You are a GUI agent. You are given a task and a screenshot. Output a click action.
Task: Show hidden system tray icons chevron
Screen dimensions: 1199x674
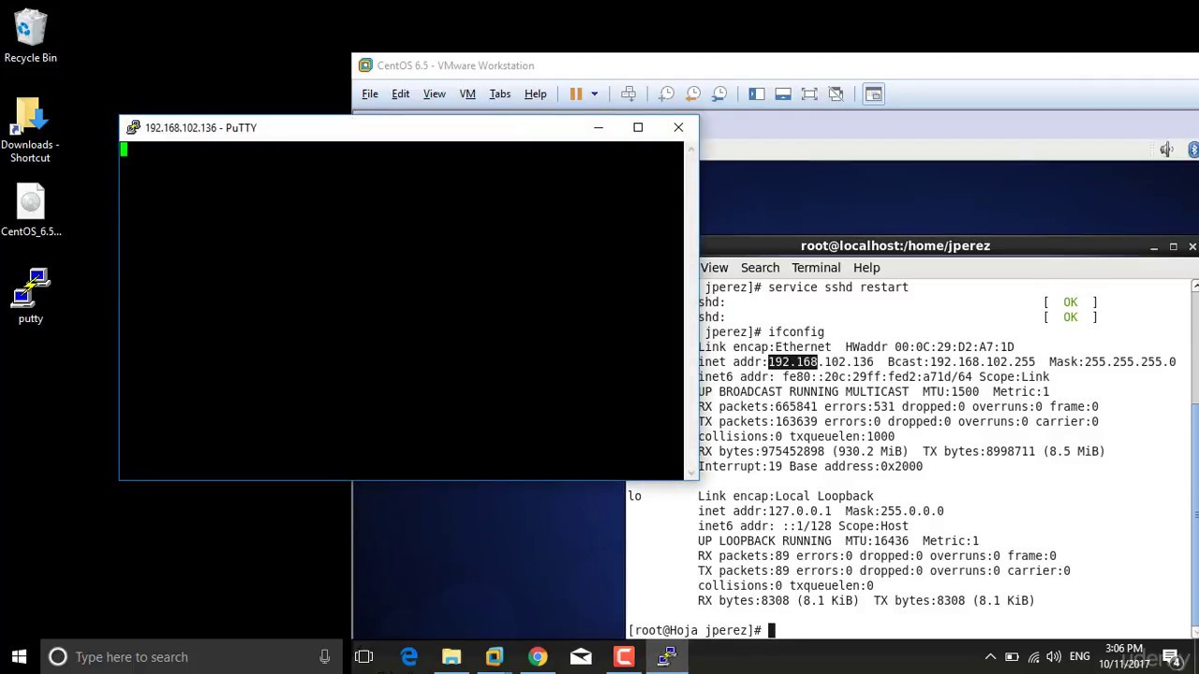pos(990,656)
